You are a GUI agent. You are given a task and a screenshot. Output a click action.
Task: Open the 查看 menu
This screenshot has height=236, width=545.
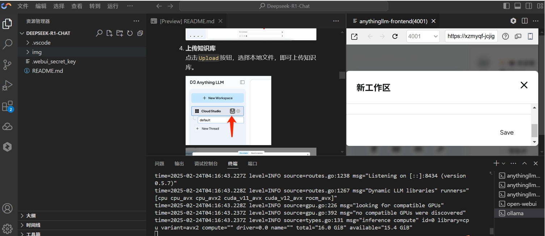[77, 6]
